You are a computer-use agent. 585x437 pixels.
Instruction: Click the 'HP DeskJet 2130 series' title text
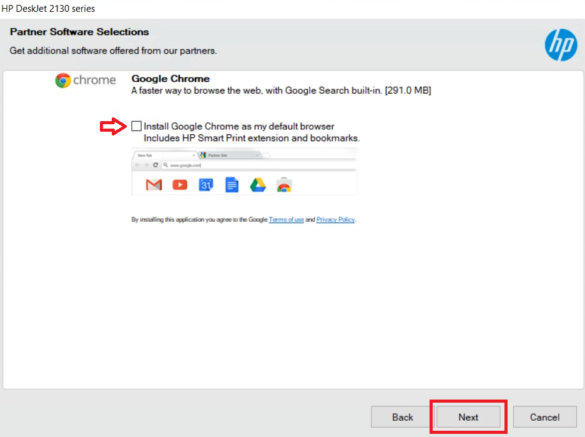pyautogui.click(x=48, y=9)
